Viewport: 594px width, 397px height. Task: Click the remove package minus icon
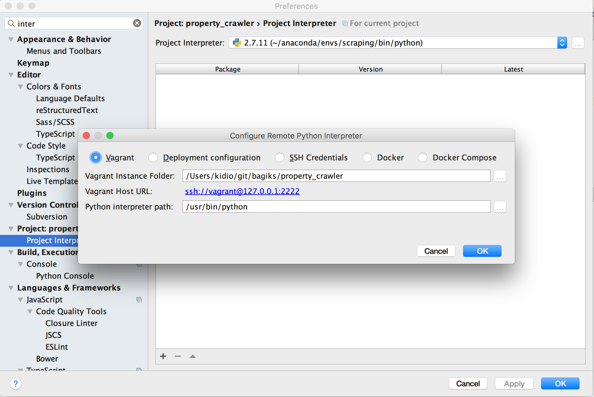click(178, 356)
